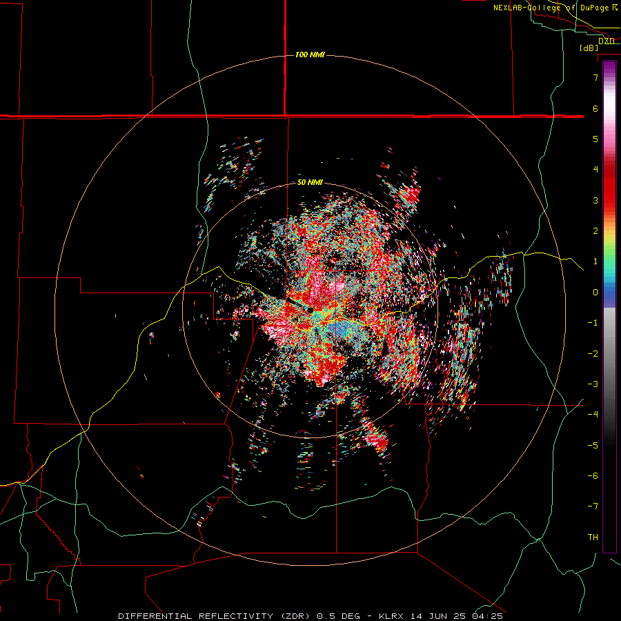The width and height of the screenshot is (621, 621).
Task: Click the color scale value -3
Action: pos(593,384)
